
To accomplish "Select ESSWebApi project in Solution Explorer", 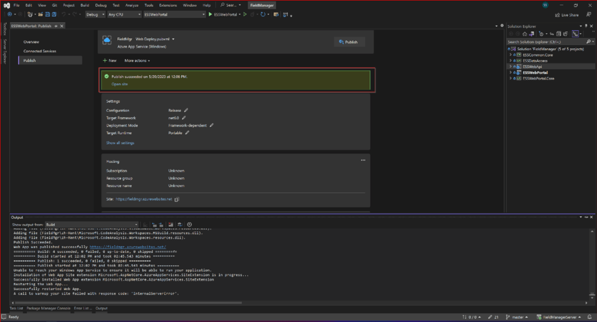I will pos(532,66).
